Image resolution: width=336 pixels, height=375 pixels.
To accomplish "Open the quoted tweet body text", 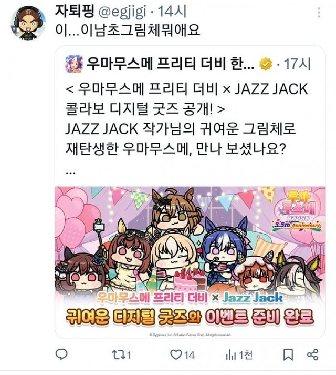I will point(186,119).
